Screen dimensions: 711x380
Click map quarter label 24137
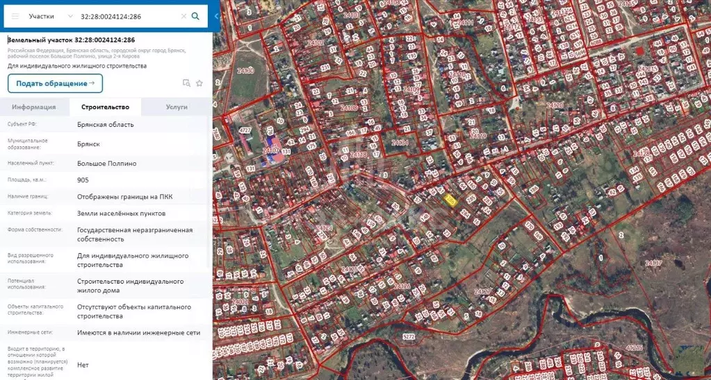653,263
